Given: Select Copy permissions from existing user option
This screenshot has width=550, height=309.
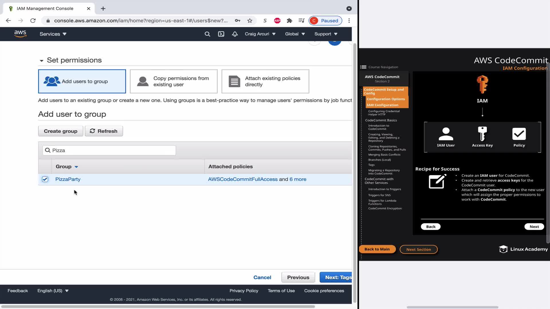Looking at the screenshot, I should [x=174, y=81].
